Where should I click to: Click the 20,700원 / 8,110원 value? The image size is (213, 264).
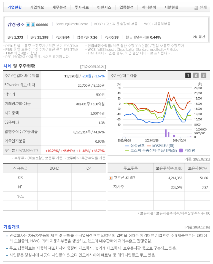pos(91,85)
